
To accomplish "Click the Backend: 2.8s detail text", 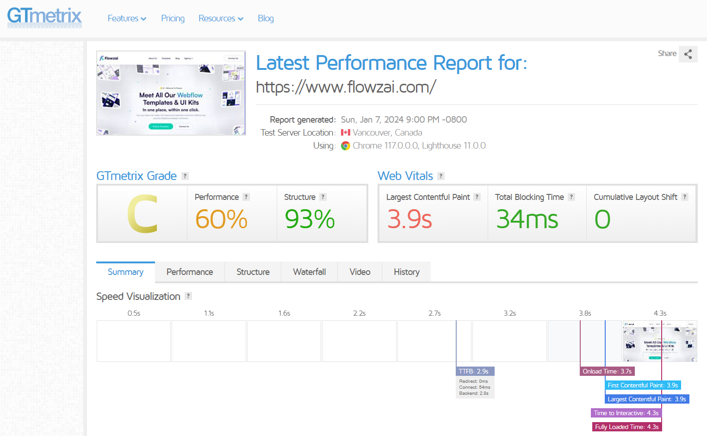I will pos(474,393).
